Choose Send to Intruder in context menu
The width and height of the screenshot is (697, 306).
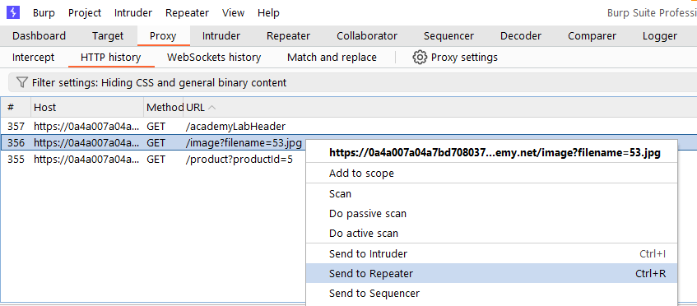pyautogui.click(x=491, y=254)
